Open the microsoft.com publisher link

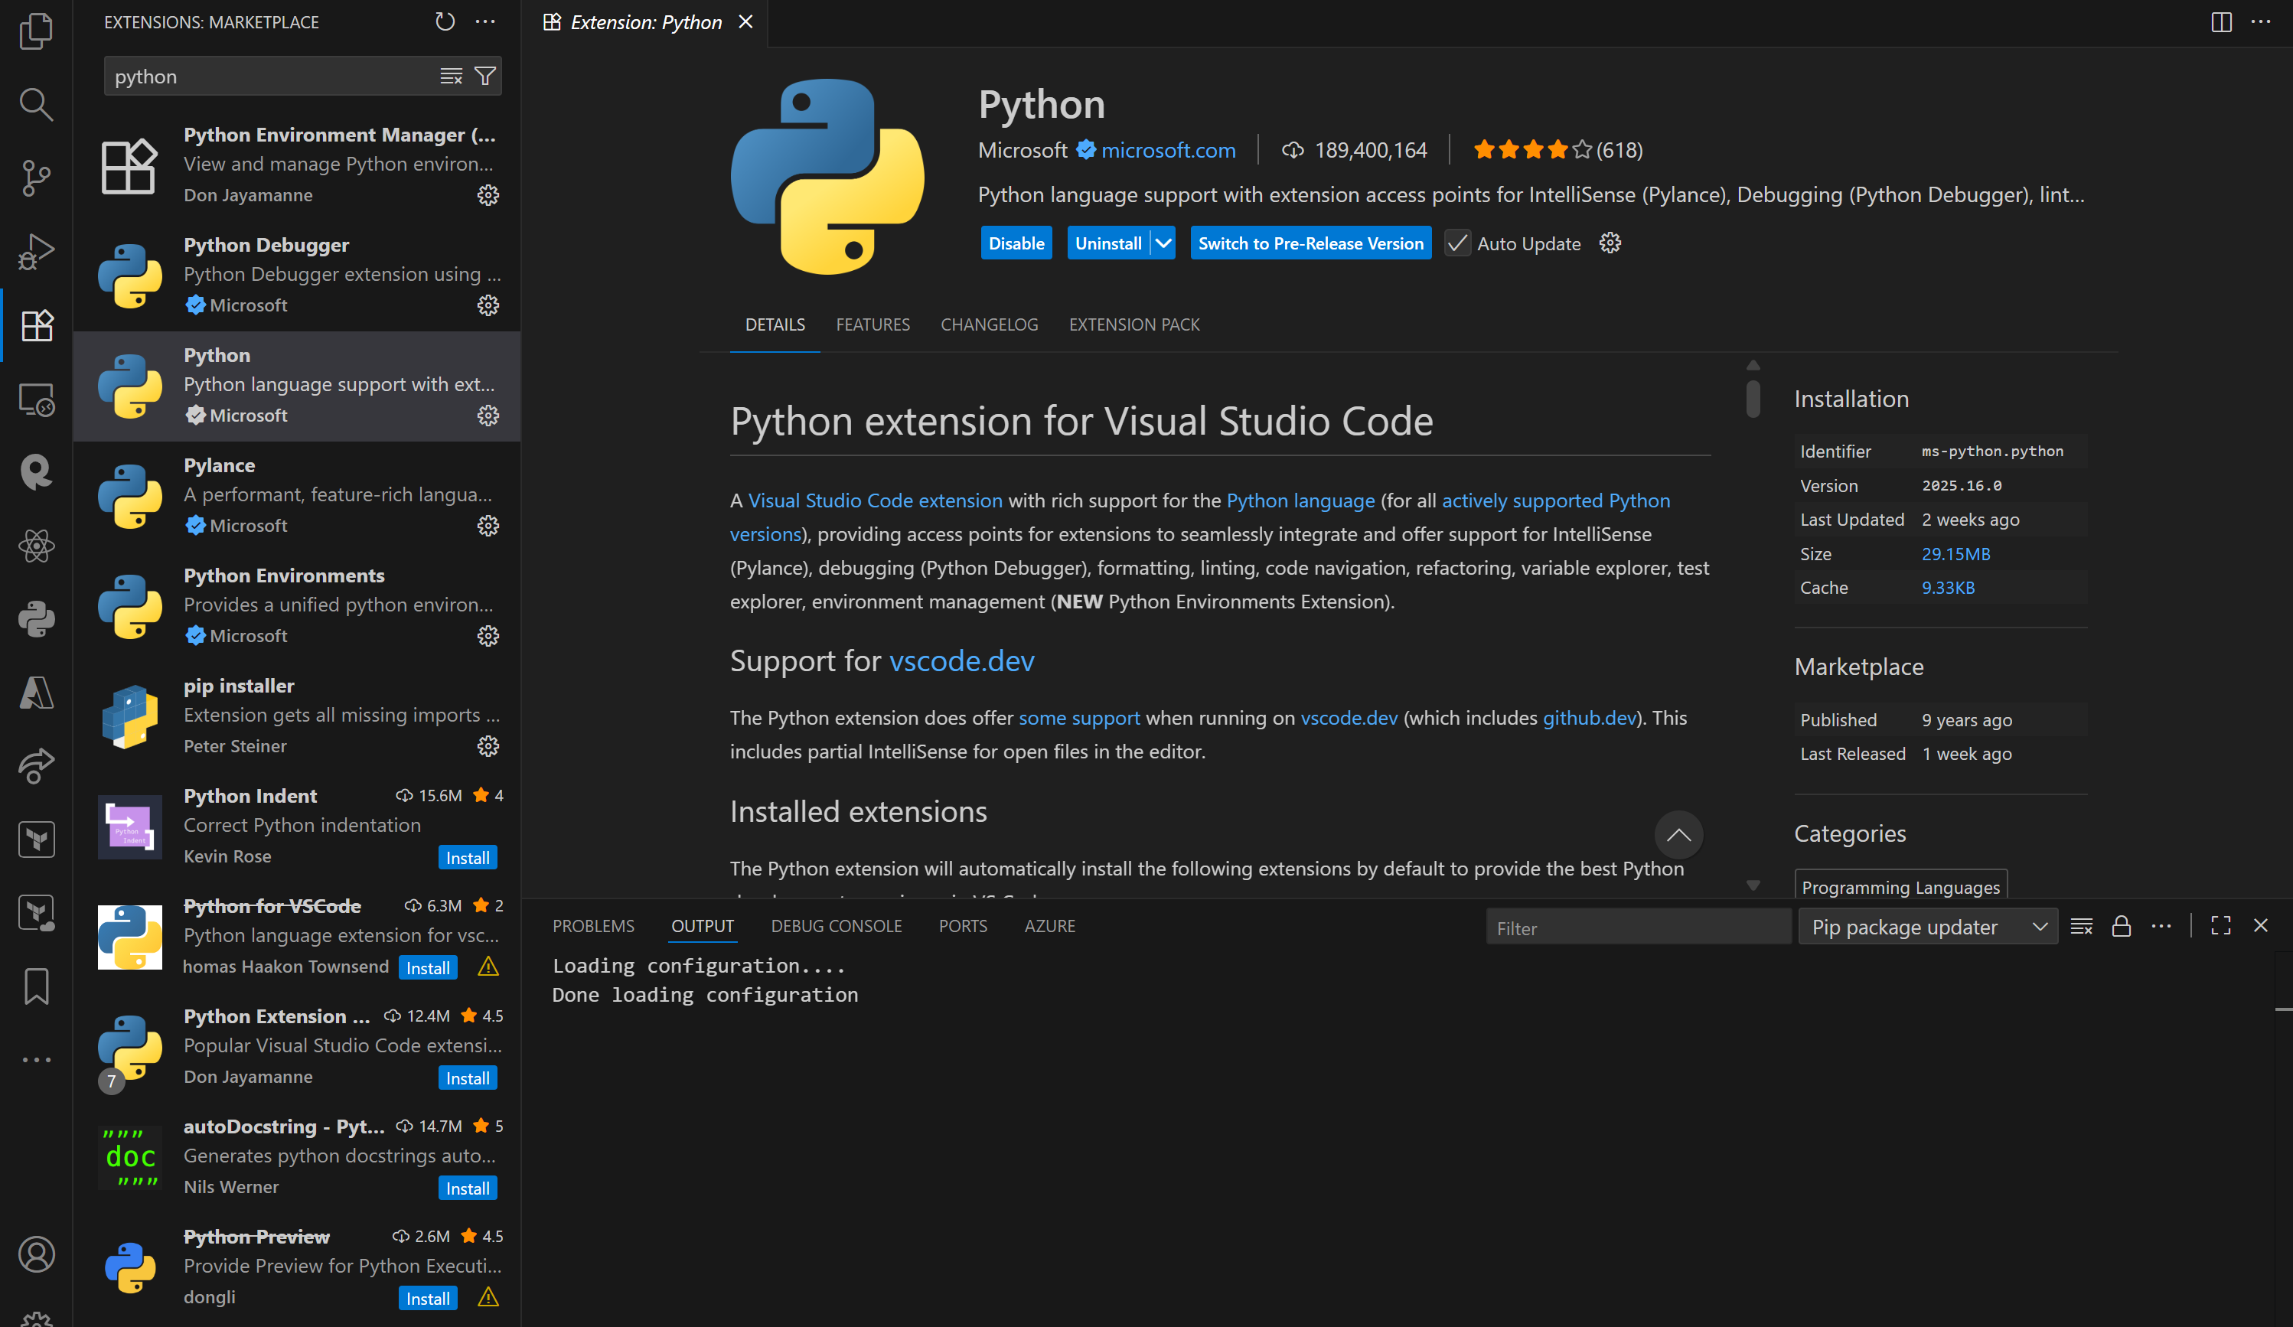click(x=1167, y=150)
